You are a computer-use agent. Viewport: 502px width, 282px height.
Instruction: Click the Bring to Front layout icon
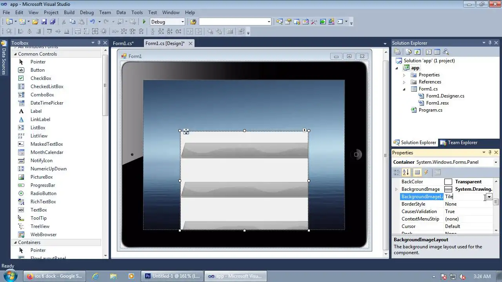(x=210, y=32)
